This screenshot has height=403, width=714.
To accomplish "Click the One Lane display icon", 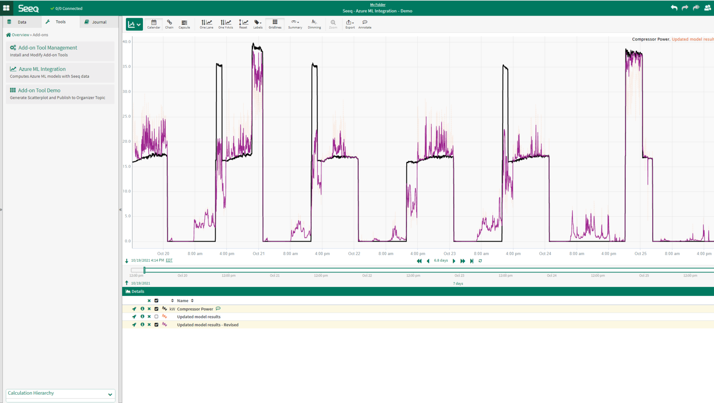I will click(x=206, y=23).
